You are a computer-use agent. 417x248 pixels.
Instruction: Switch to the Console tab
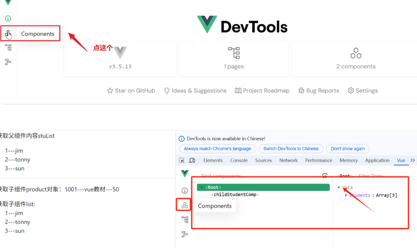239,160
